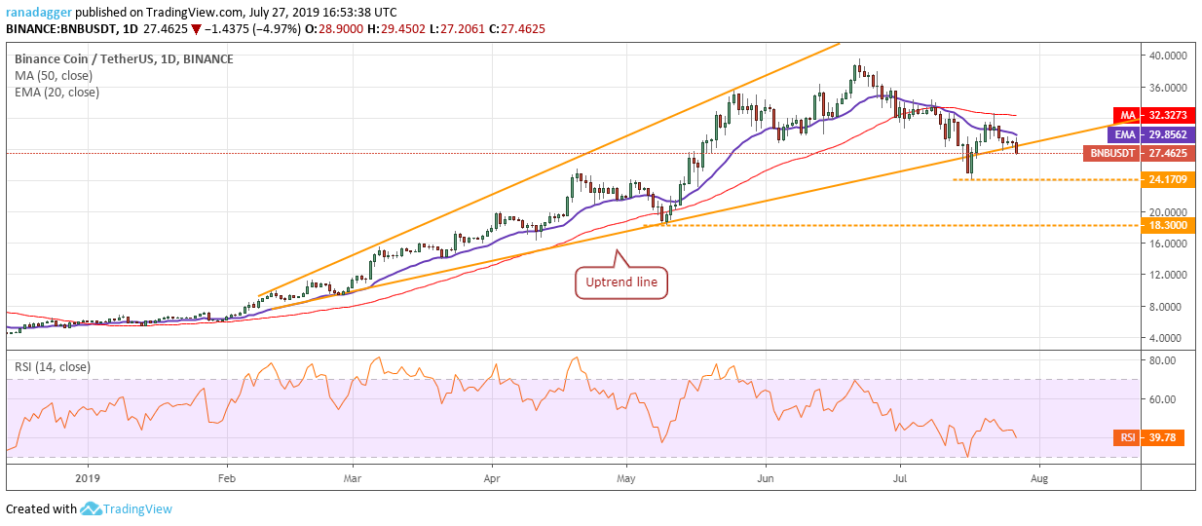Click the TradingView cloud logo icon
Screen dimensions: 1202x526
point(92,508)
